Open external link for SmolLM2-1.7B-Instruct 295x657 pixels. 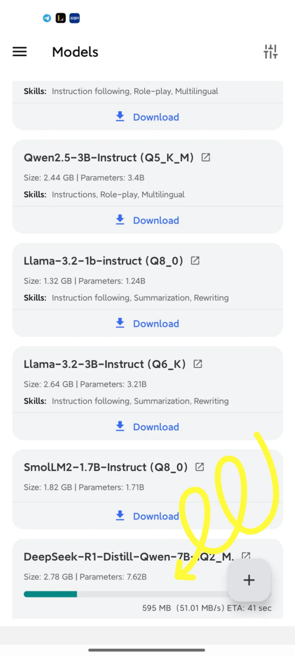point(200,467)
